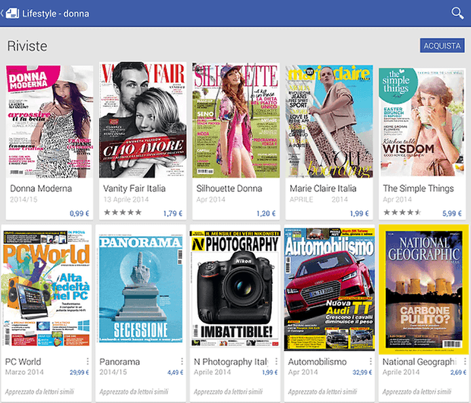This screenshot has height=403, width=471.
Task: Click N Photography price 1,99 €
Action: (x=270, y=373)
